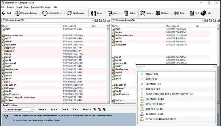Expand the arrow next to Delete
The height and width of the screenshot is (126, 221).
click(x=137, y=13)
